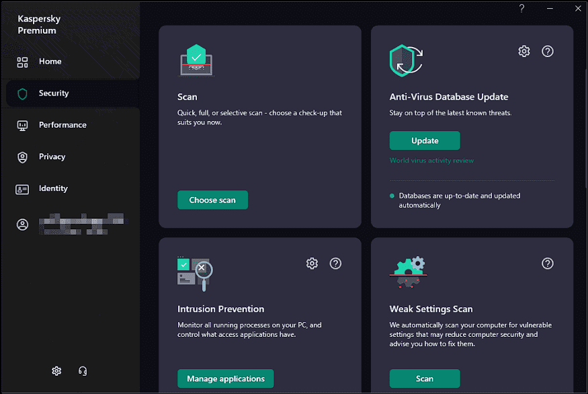
Task: Click the Intrusion Prevention magnifier illustration
Action: 195,274
